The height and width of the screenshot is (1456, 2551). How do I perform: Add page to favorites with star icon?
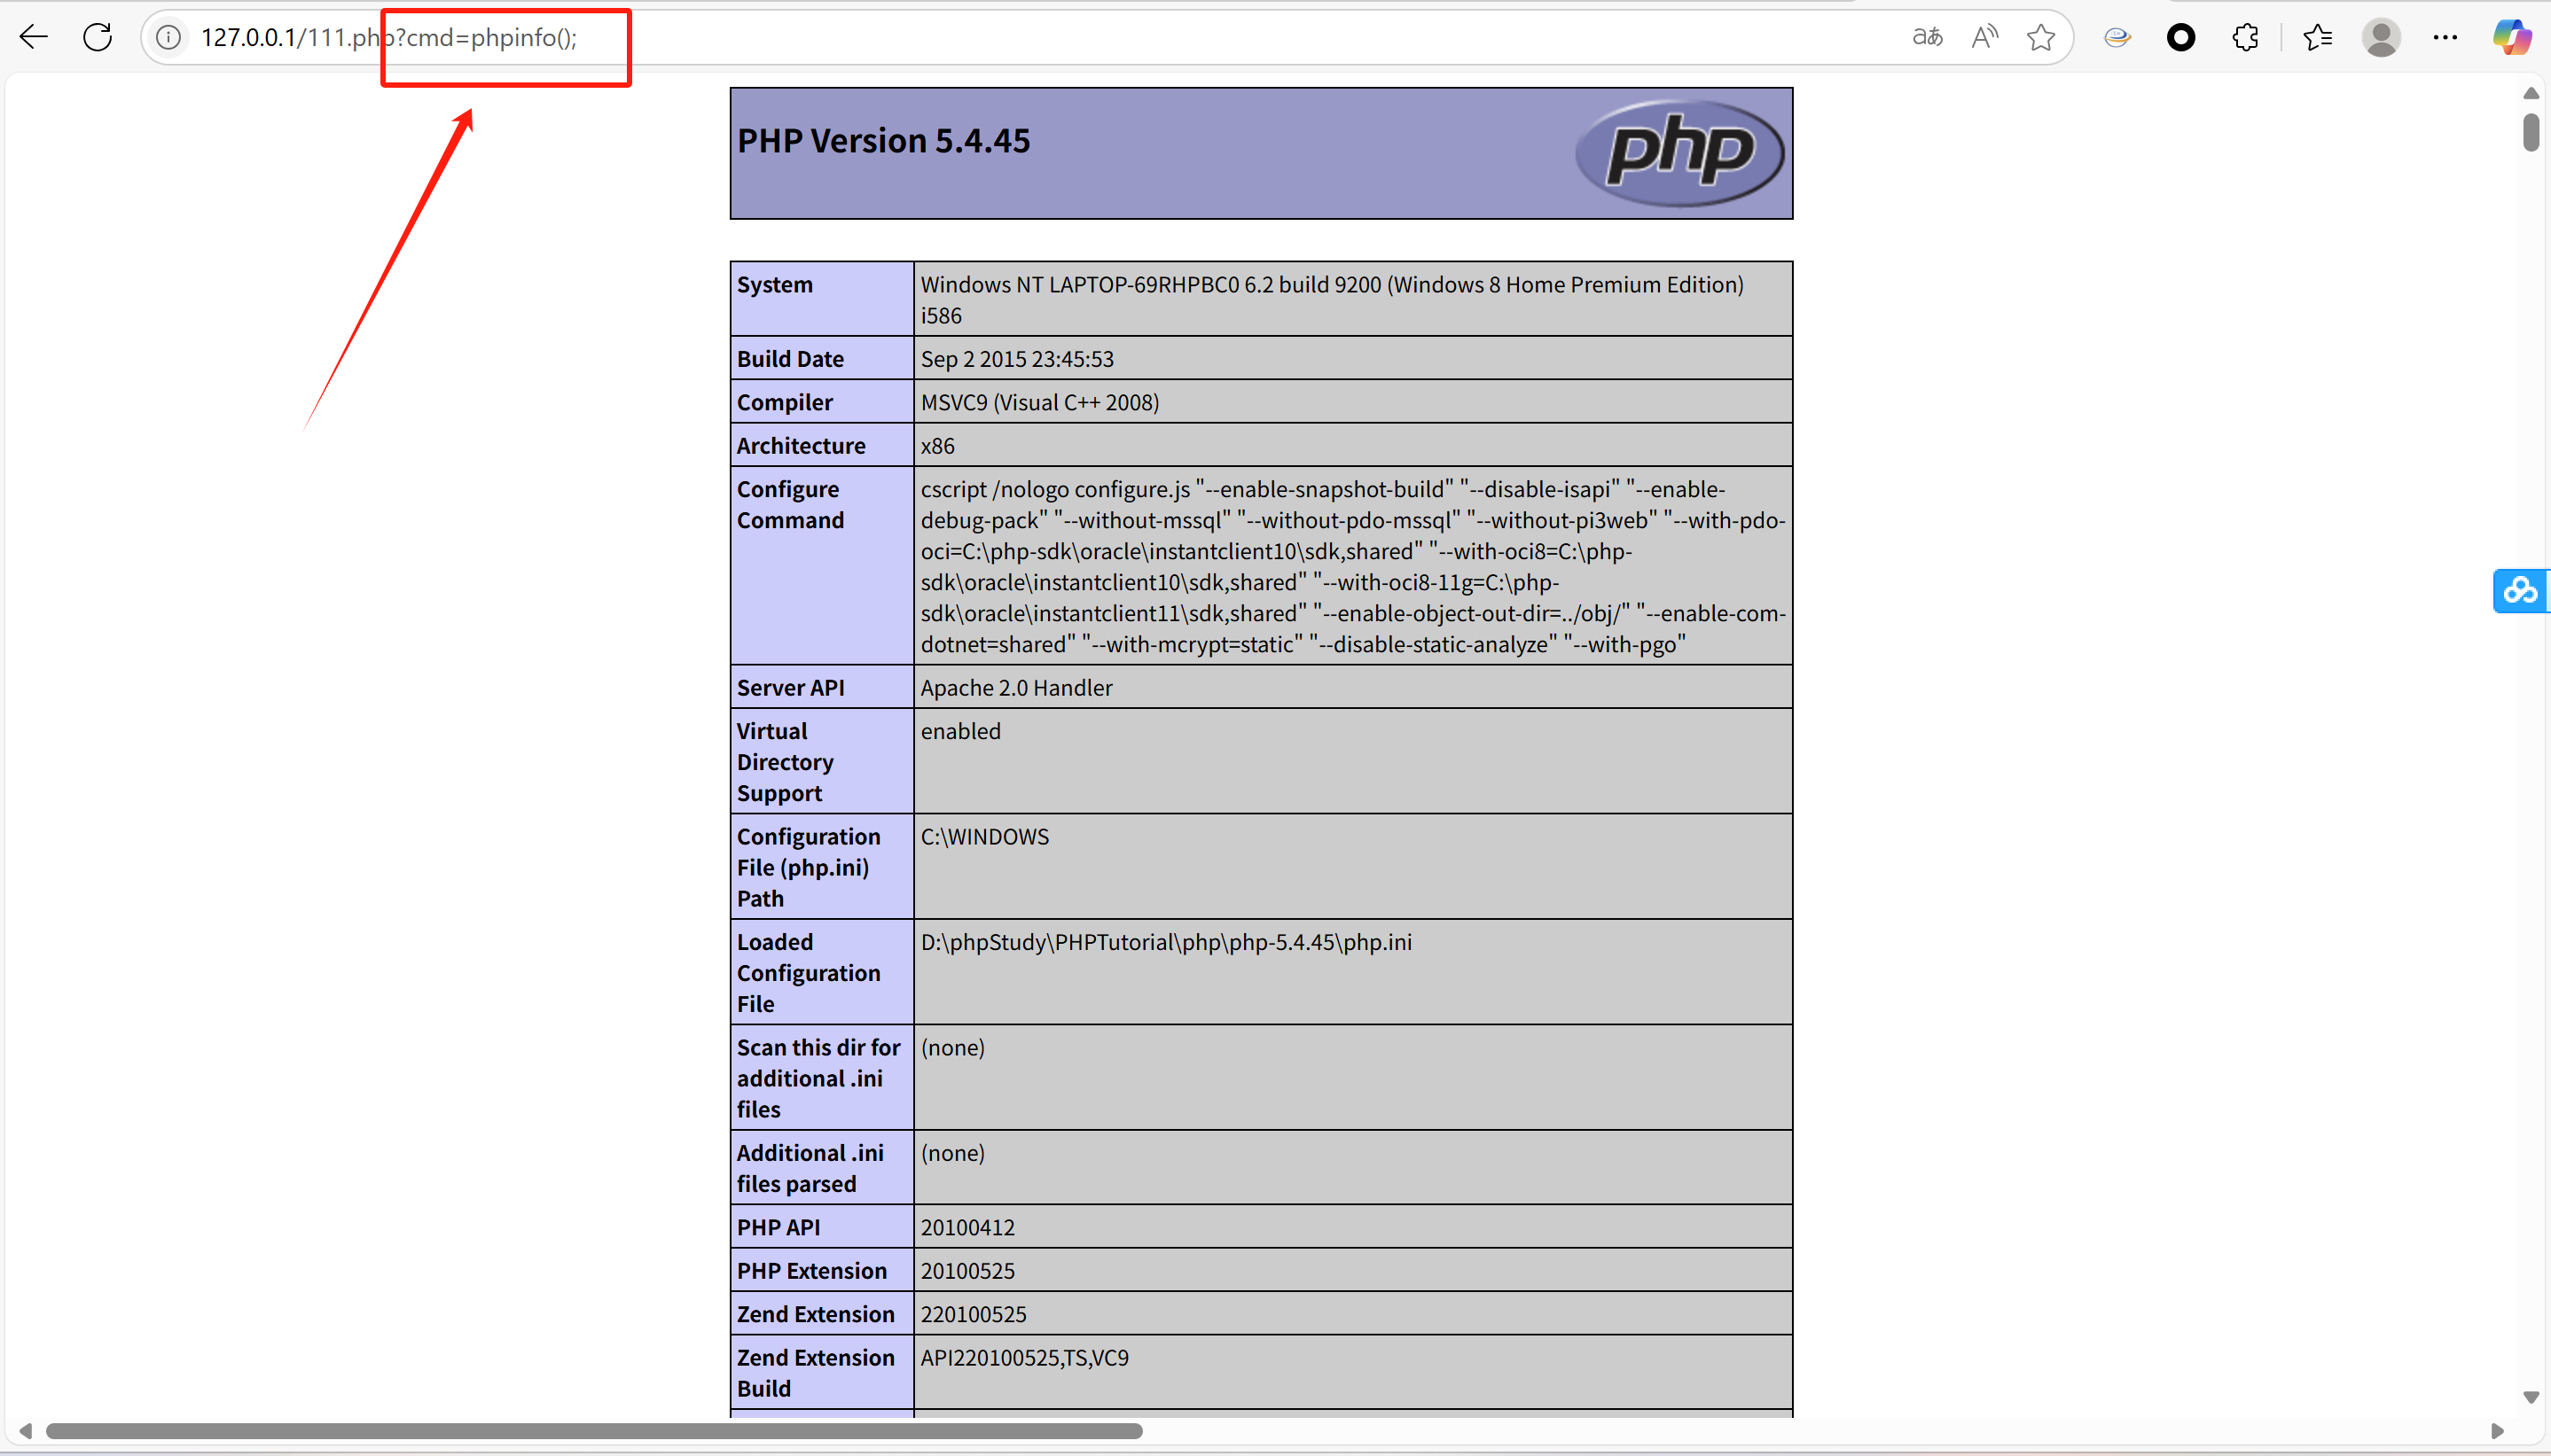[x=2041, y=38]
